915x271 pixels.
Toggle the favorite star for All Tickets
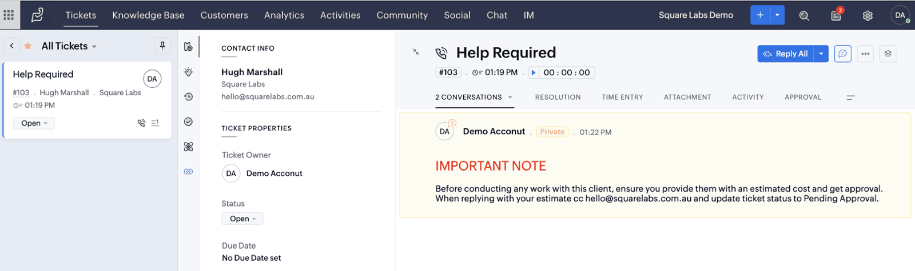27,46
